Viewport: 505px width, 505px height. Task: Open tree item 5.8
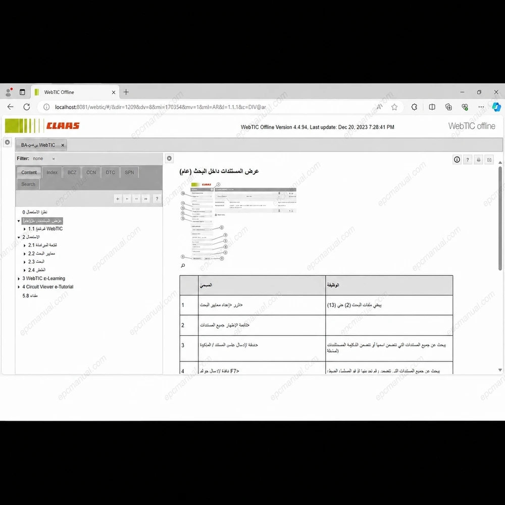[30, 295]
